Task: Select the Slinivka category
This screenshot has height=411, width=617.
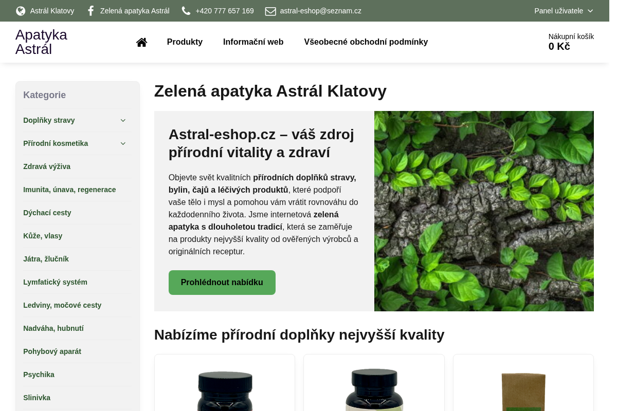Action: click(37, 398)
